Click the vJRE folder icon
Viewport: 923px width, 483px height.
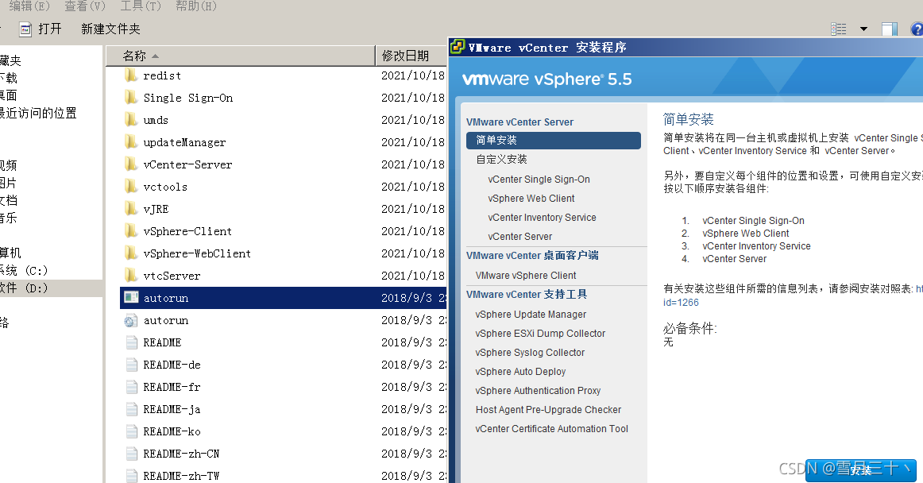pyautogui.click(x=131, y=209)
